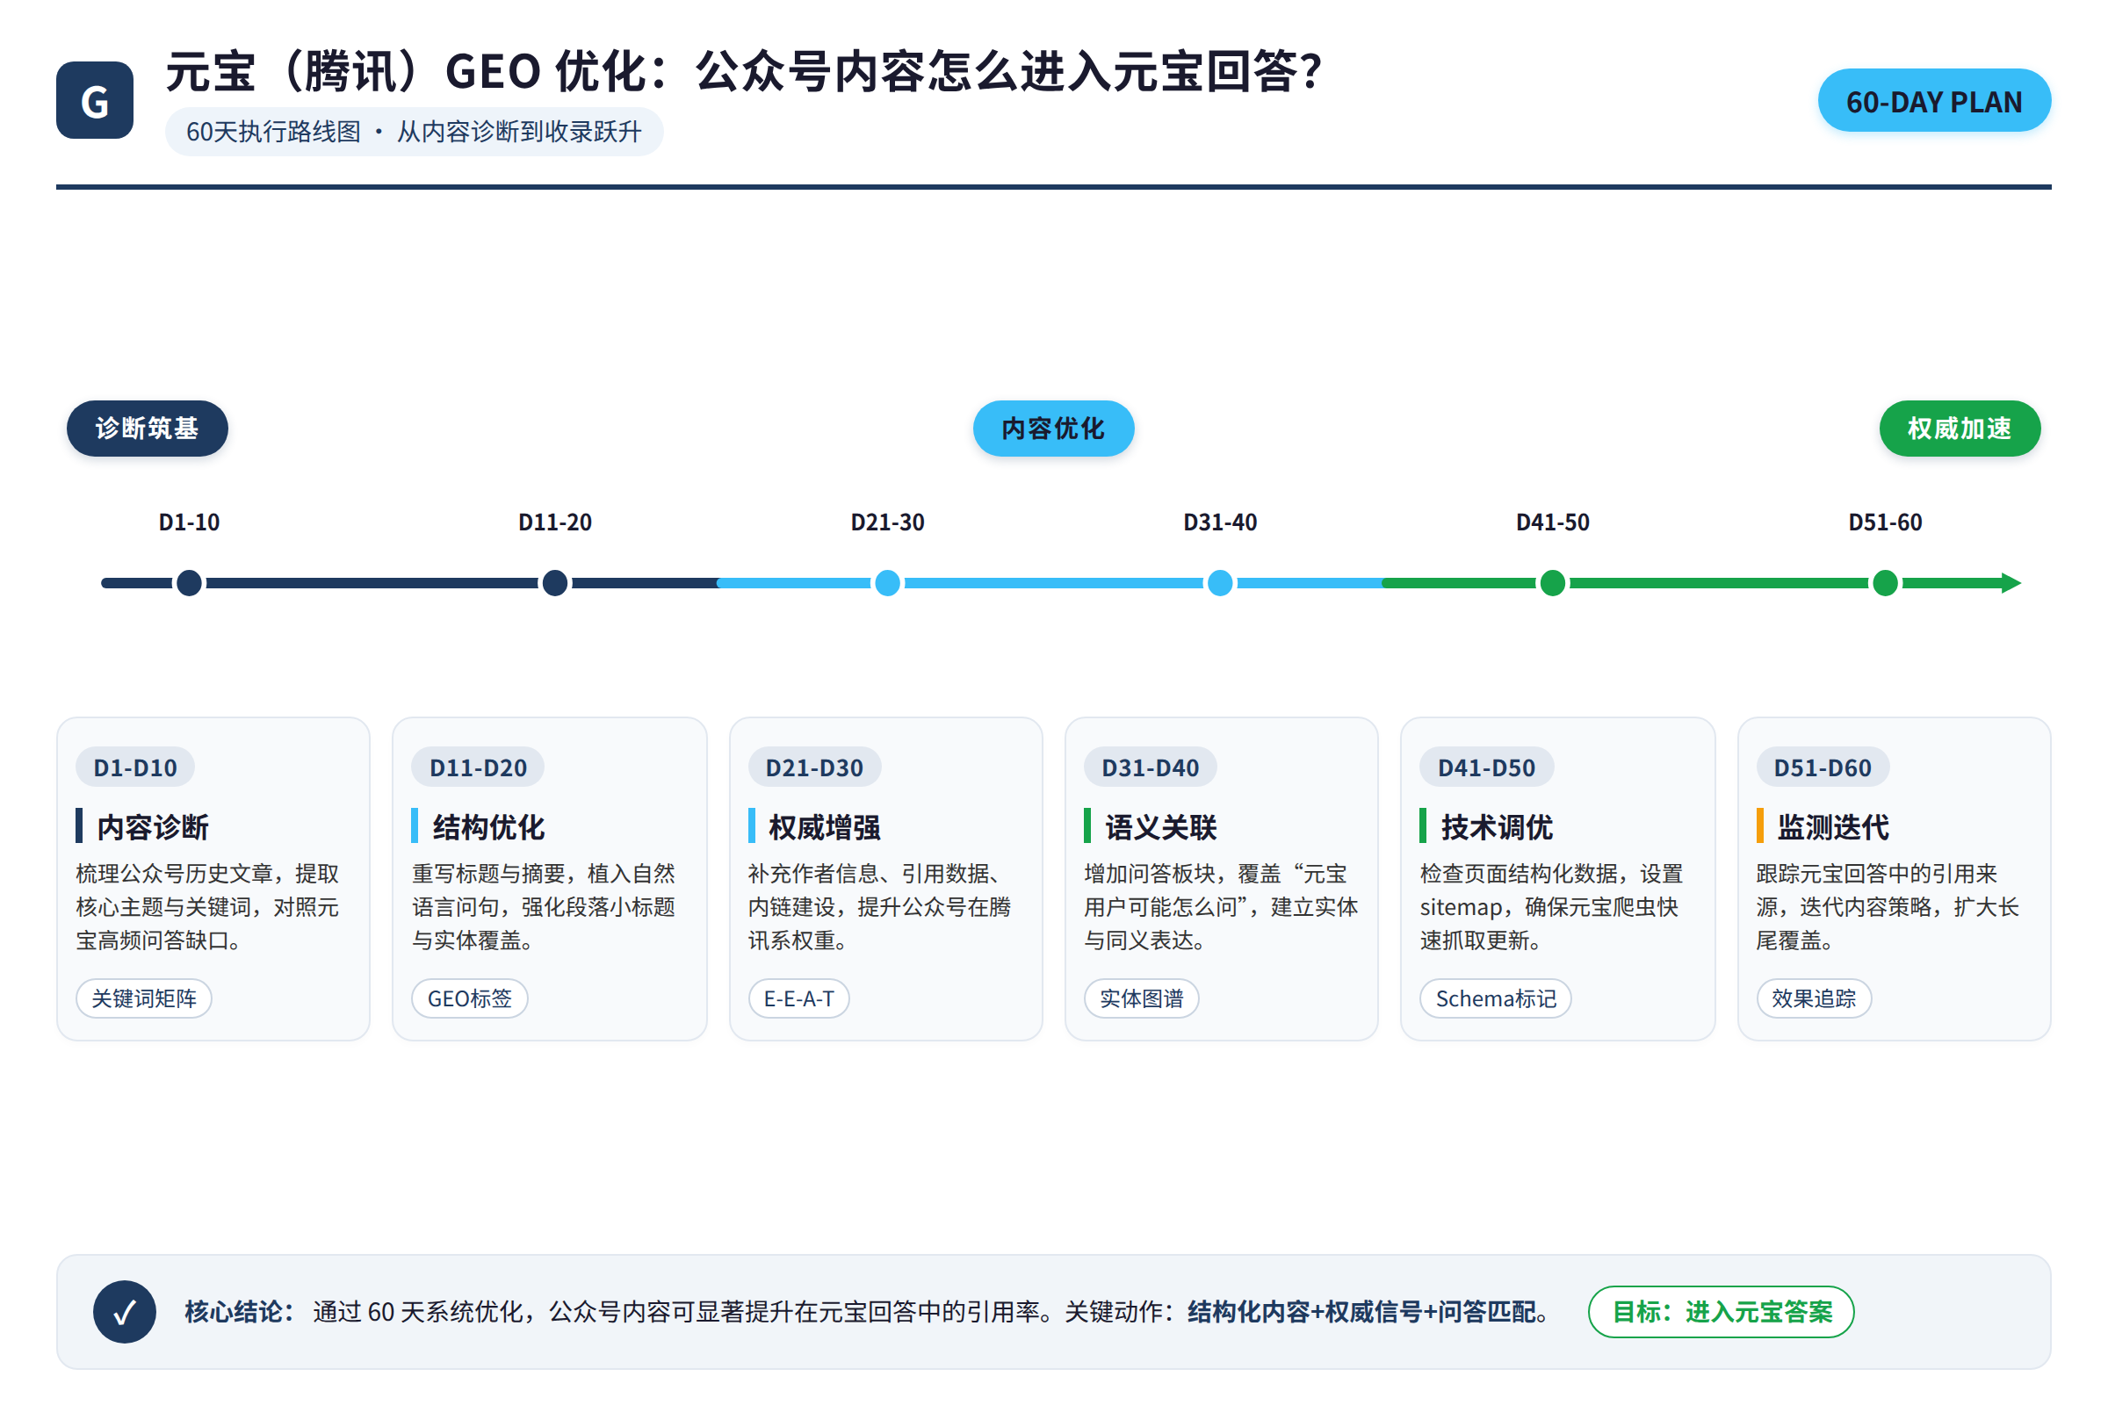2108x1405 pixels.
Task: Select the D41-50 timeline dot
Action: point(1552,583)
